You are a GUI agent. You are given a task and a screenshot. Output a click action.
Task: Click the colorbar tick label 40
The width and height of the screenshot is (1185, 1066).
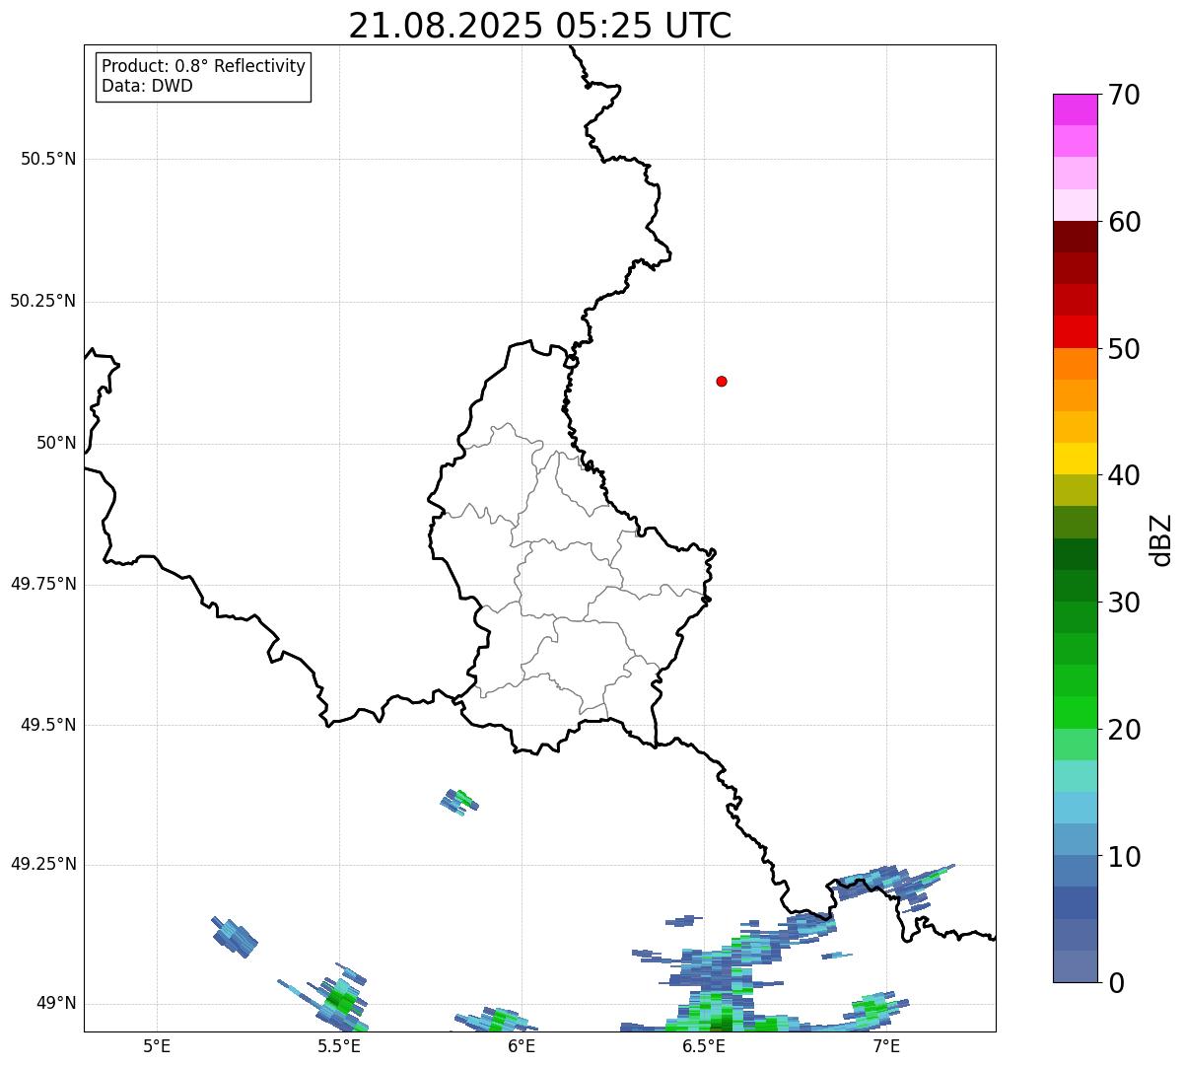click(1125, 475)
